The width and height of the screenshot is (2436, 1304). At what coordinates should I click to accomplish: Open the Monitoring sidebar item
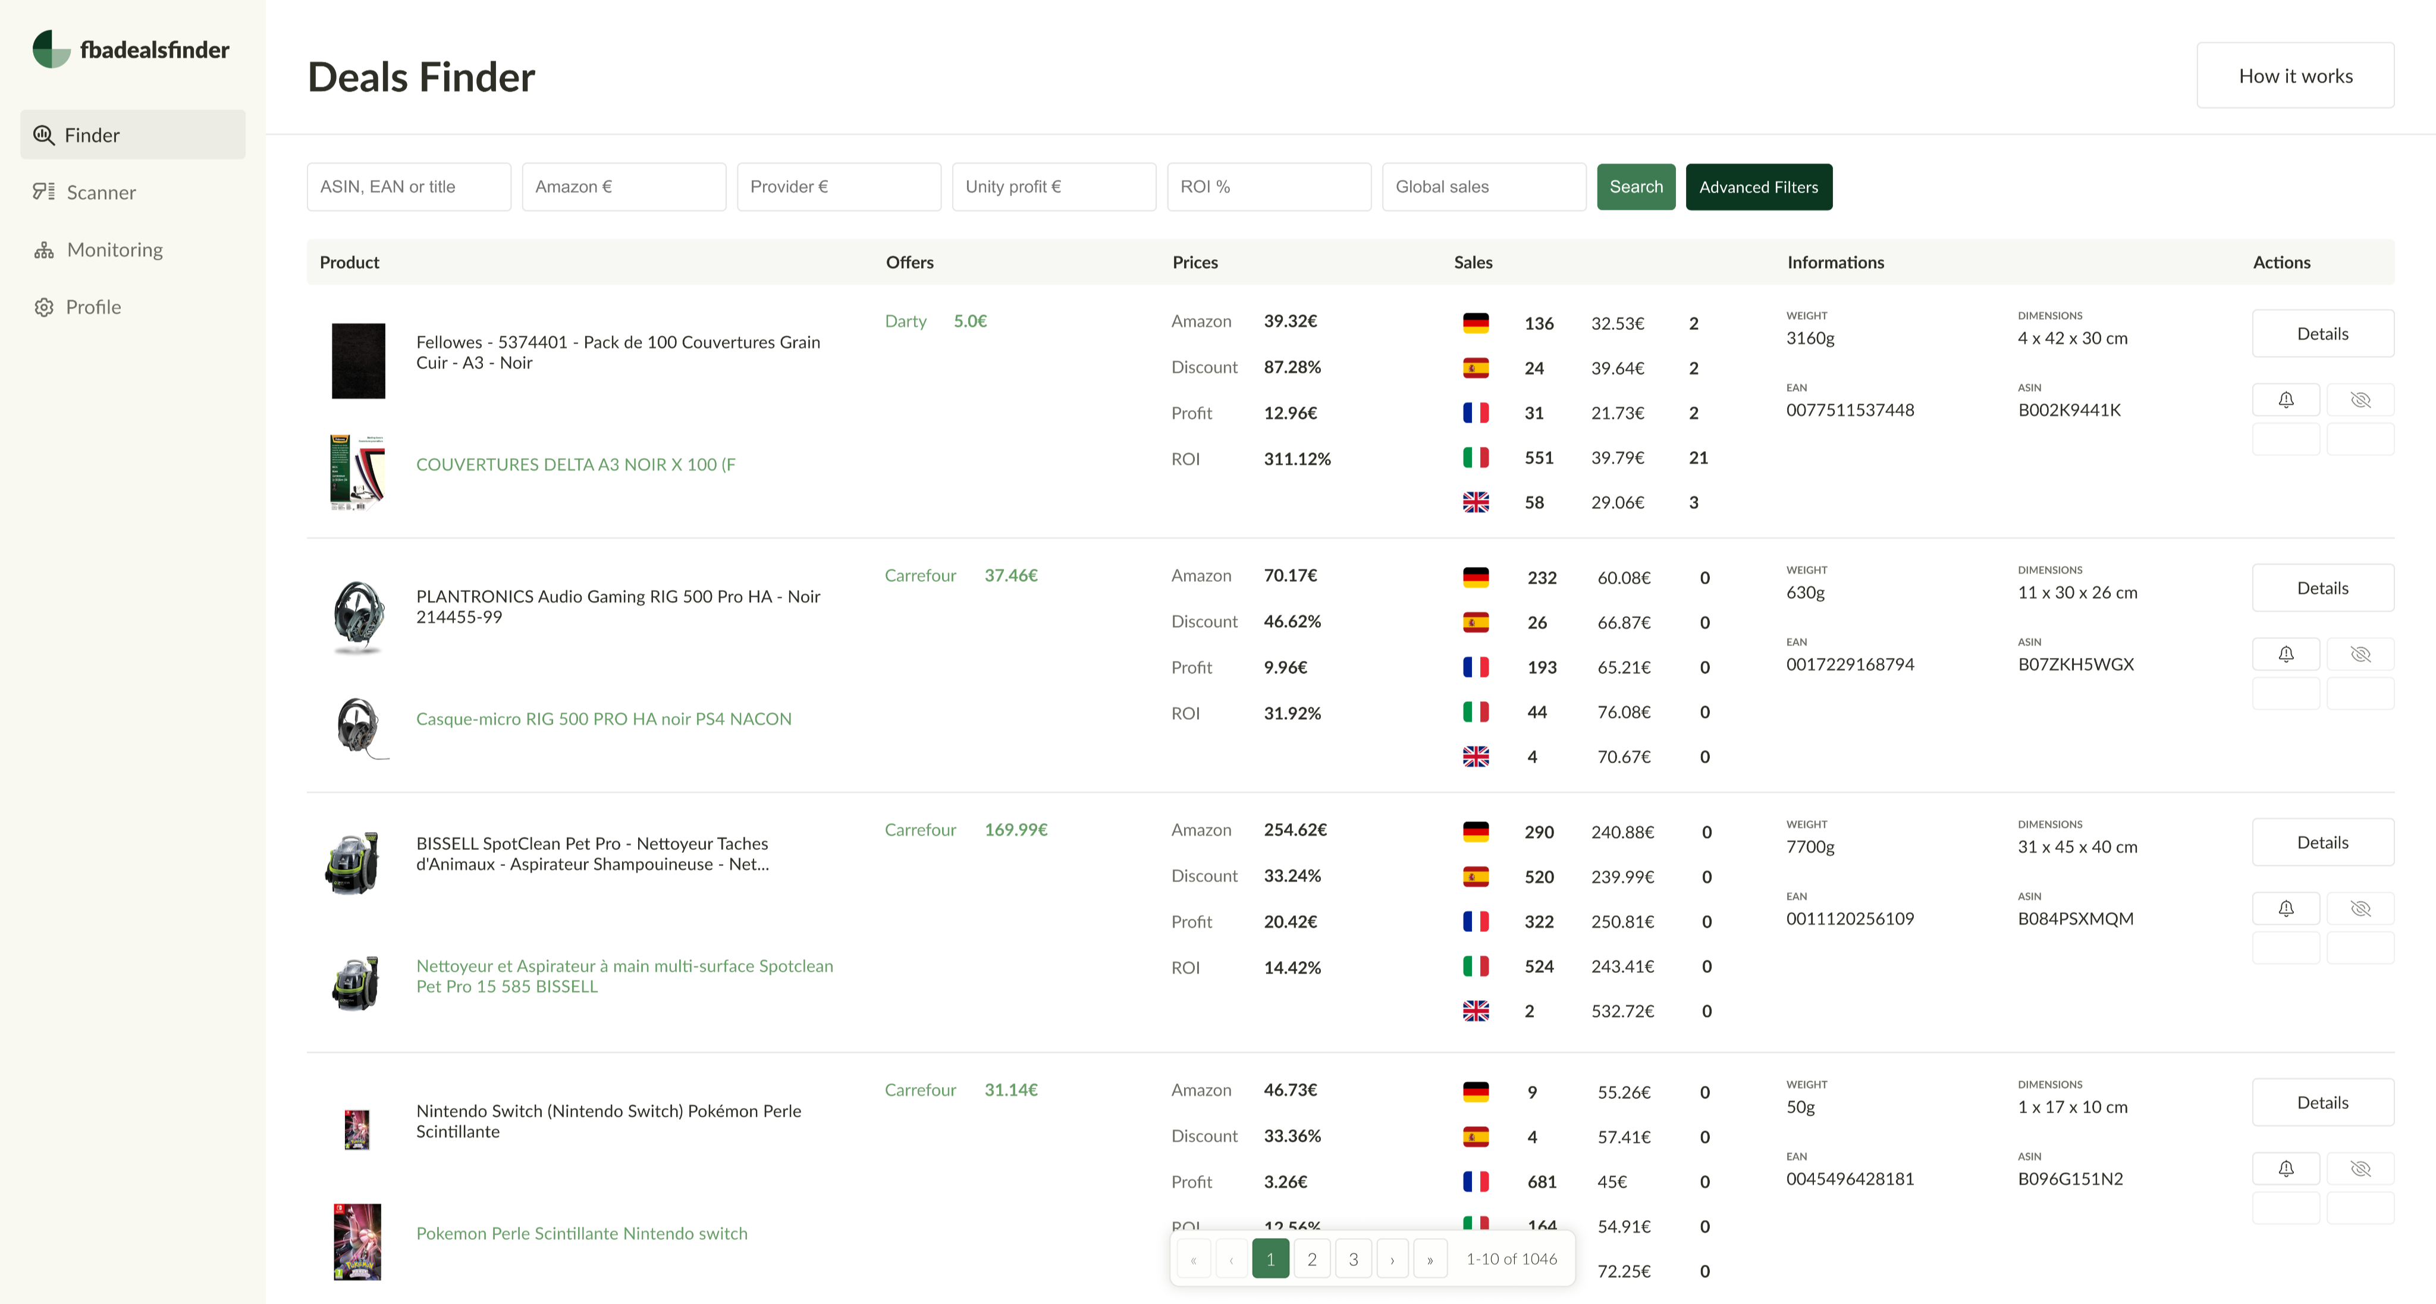(133, 250)
